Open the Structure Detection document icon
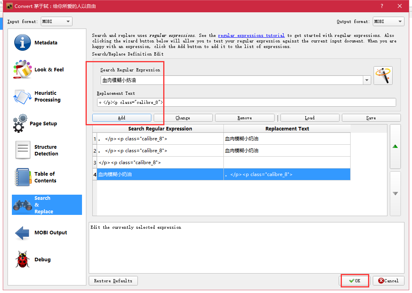412x293 pixels. [x=23, y=150]
